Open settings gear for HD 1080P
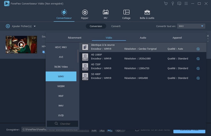The image size is (211, 136). (x=198, y=59)
